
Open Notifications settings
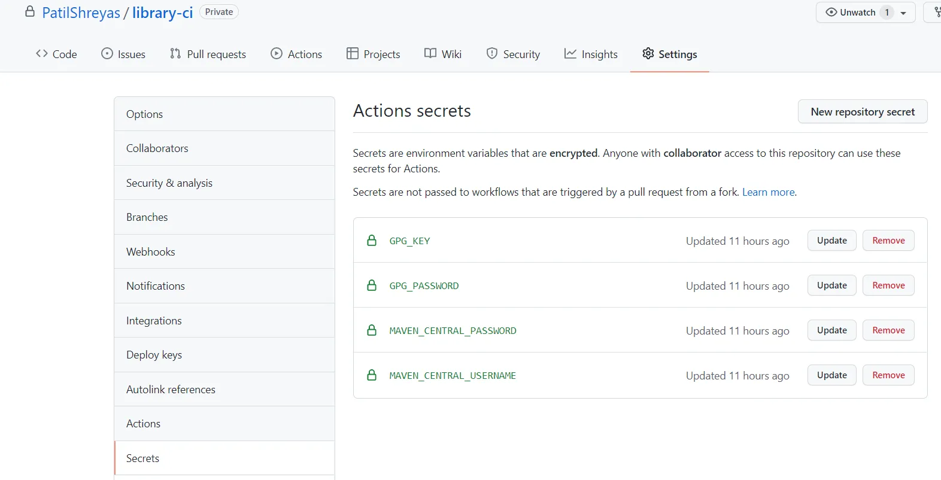point(224,286)
